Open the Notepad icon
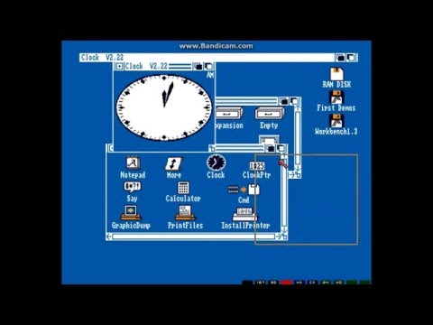Viewport: 433px width, 325px height. [x=133, y=167]
